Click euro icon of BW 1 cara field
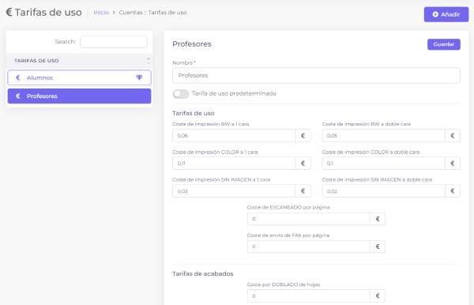 point(303,136)
